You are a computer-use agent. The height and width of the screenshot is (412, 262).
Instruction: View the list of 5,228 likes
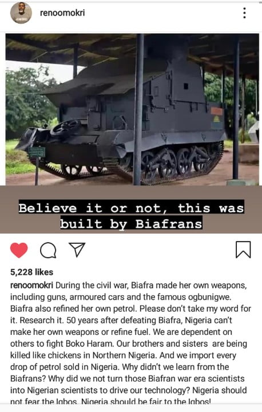coord(31,272)
